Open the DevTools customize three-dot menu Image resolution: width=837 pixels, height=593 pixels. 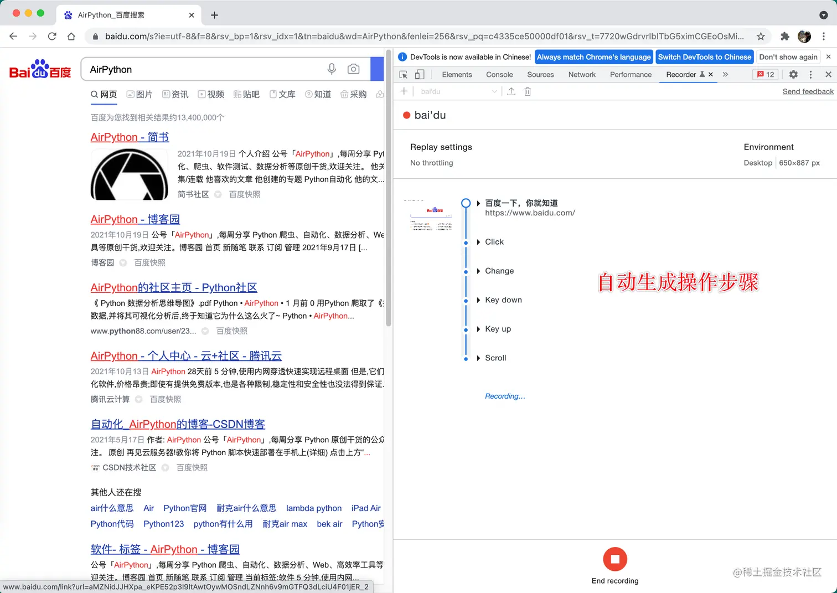pos(811,74)
